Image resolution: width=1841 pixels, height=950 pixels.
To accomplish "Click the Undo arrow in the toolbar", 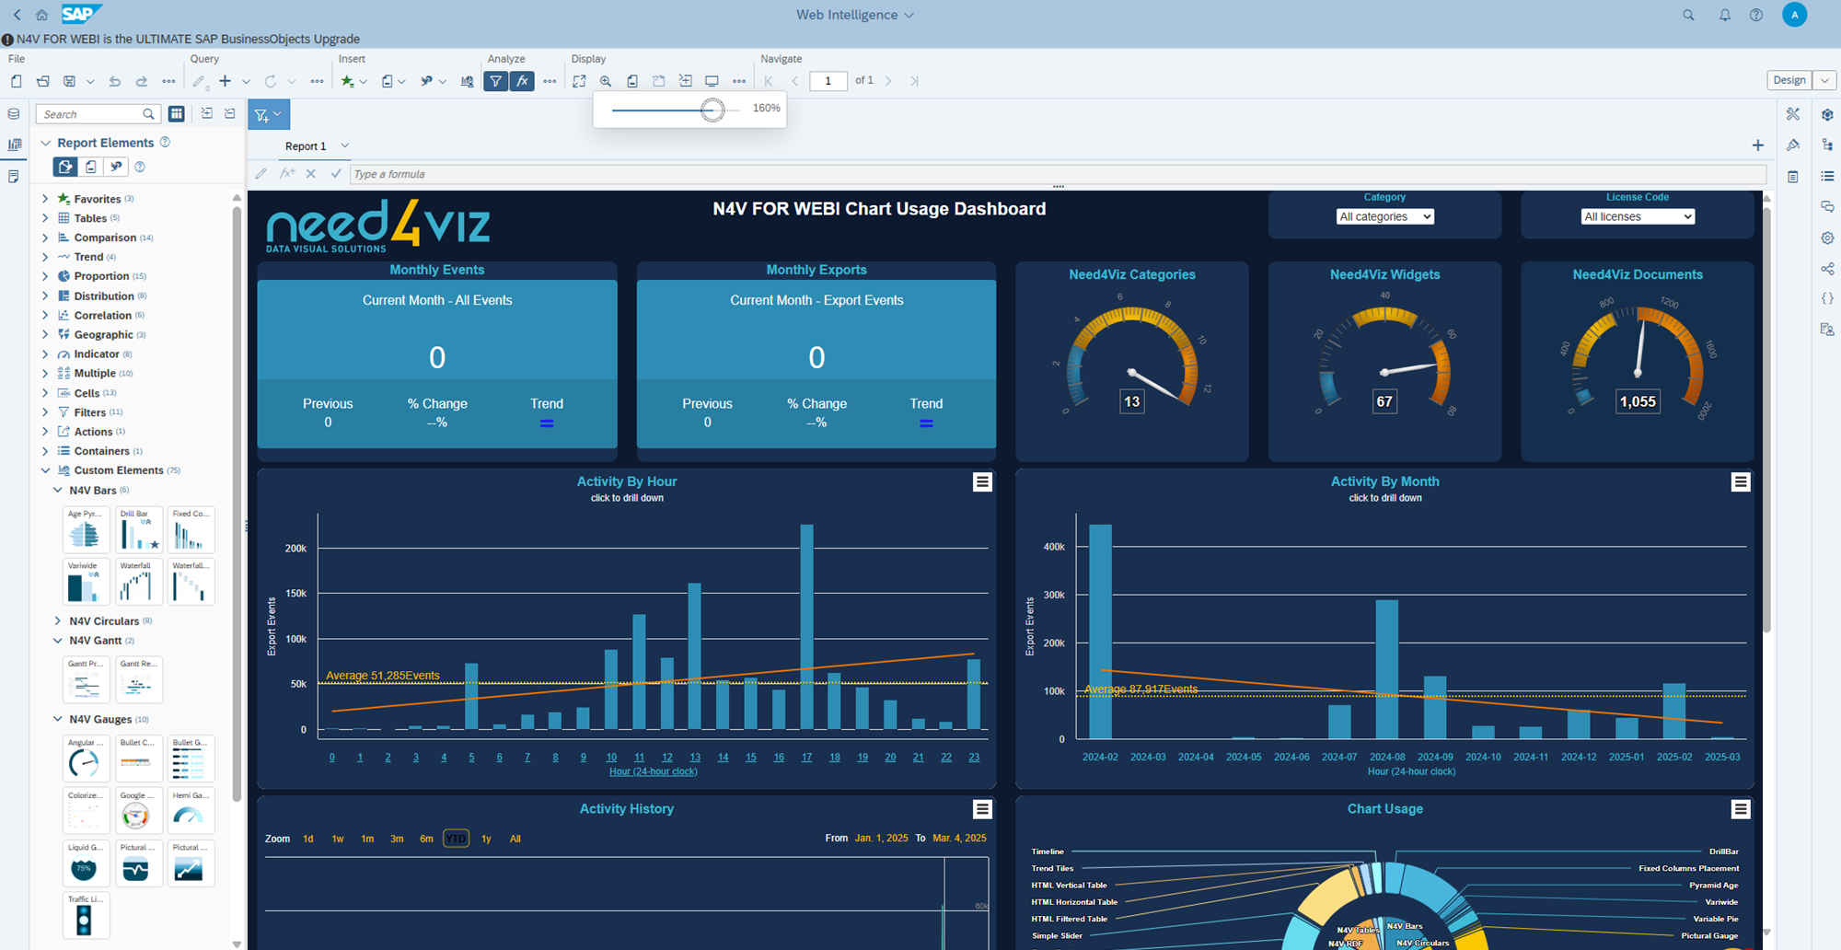I will pyautogui.click(x=114, y=81).
